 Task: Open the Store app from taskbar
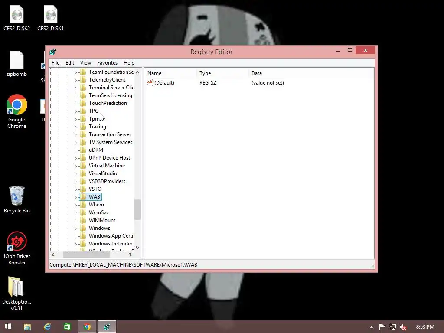[x=67, y=326]
